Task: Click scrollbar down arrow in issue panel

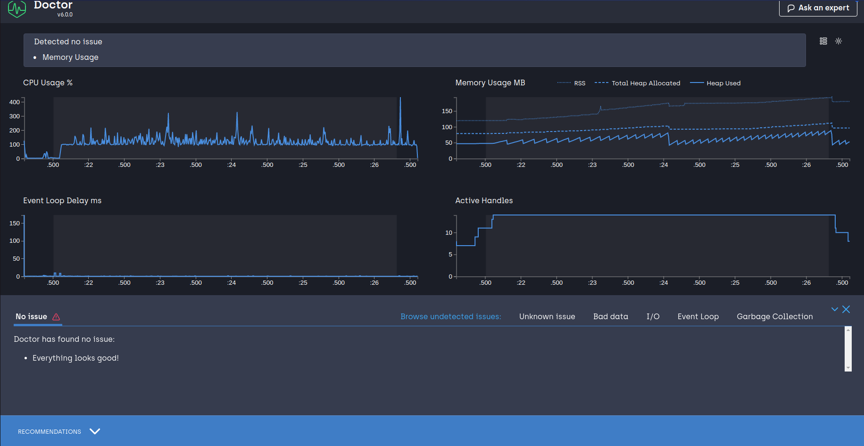Action: pos(848,368)
